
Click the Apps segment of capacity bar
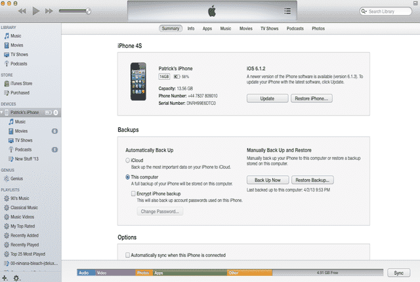click(190, 273)
